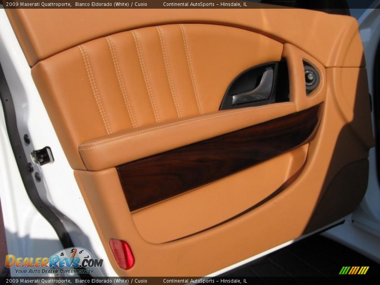
Task: Click the bottom 'Continental AutoSports – Hinsdale, IL' text
Action: pos(205,281)
